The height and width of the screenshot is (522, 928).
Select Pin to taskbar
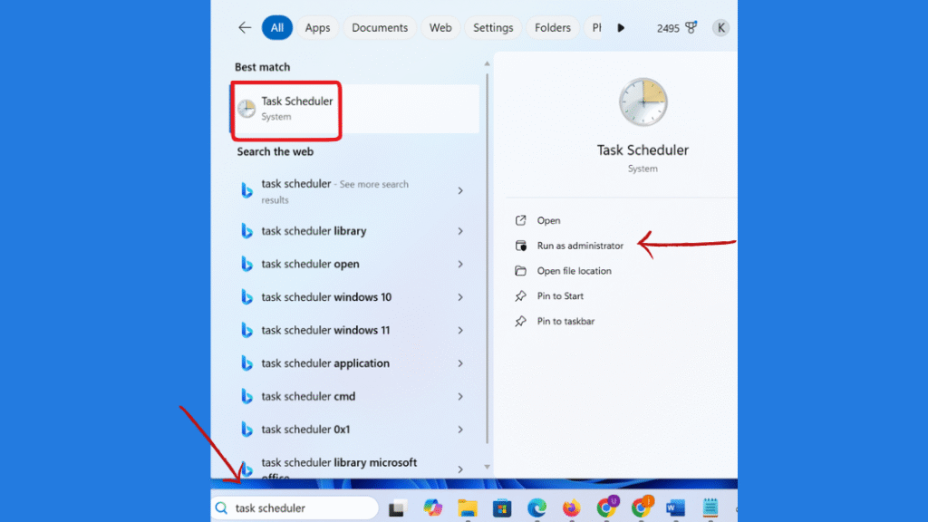pyautogui.click(x=565, y=321)
